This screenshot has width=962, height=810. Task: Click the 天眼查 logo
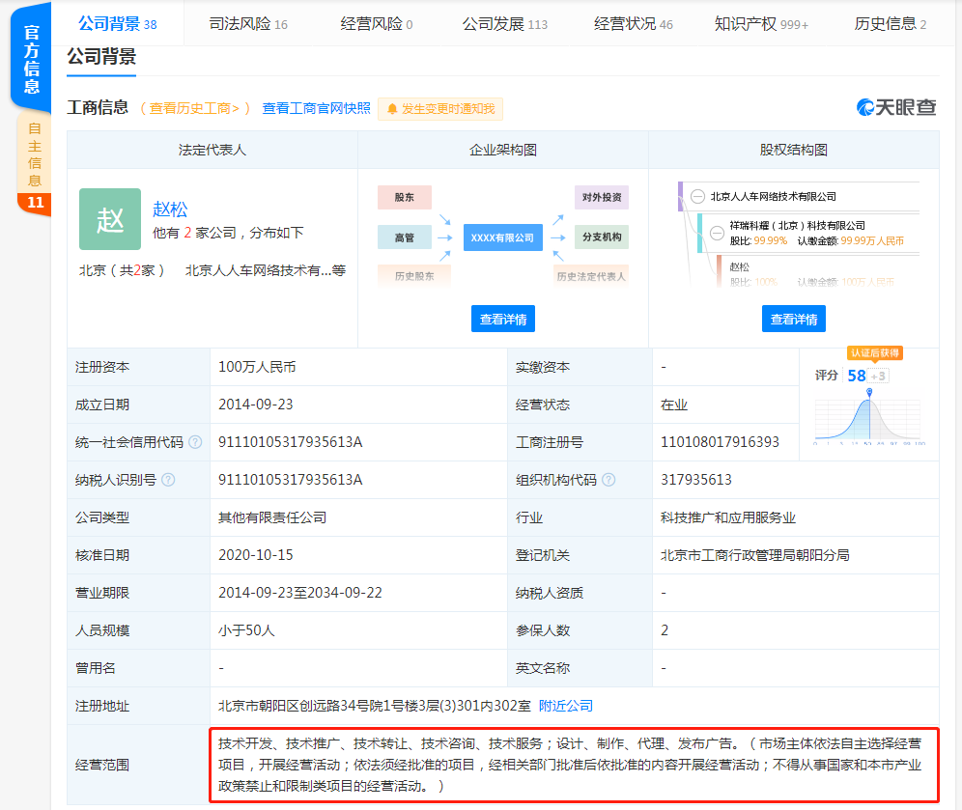pyautogui.click(x=896, y=107)
